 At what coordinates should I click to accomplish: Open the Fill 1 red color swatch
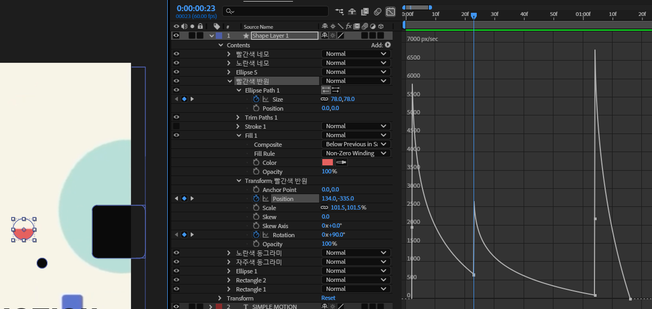[327, 162]
